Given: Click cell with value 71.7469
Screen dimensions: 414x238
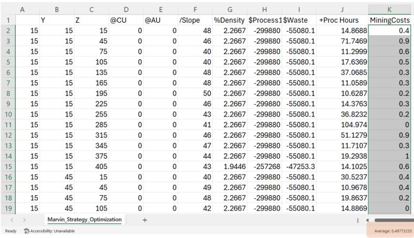Looking at the screenshot, I should click(x=342, y=41).
